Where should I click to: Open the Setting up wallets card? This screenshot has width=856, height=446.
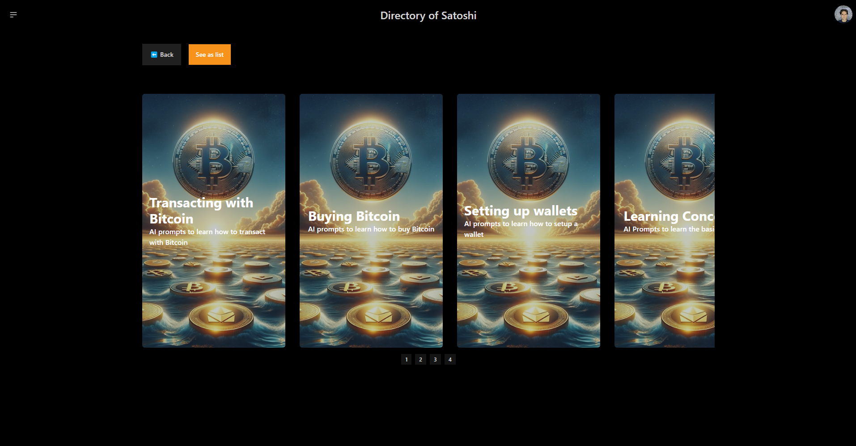click(x=529, y=221)
